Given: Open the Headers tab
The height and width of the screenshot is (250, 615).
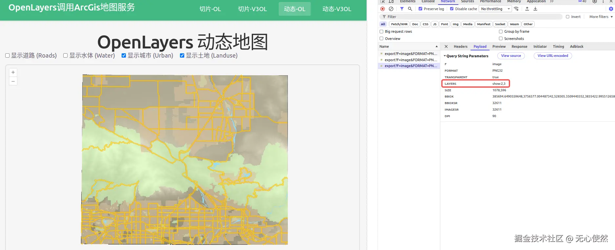Looking at the screenshot, I should pyautogui.click(x=461, y=46).
